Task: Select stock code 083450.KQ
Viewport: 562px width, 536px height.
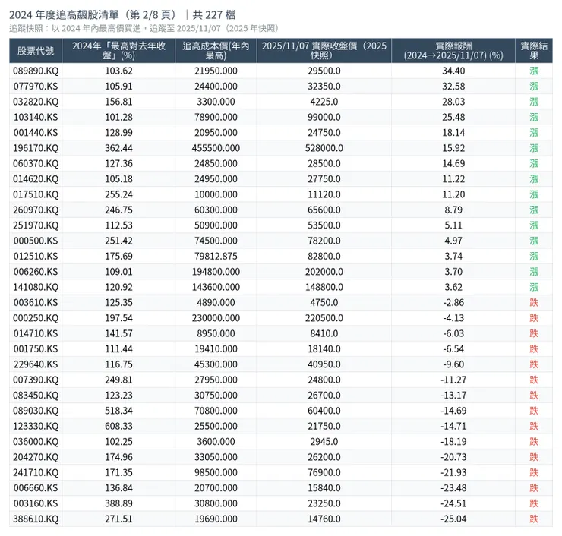Action: (36, 396)
